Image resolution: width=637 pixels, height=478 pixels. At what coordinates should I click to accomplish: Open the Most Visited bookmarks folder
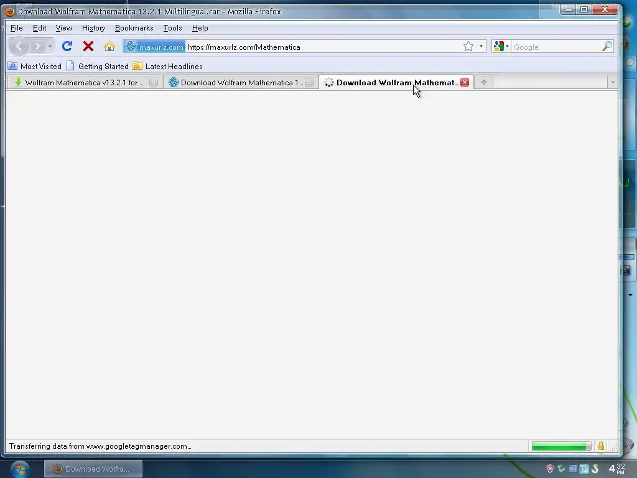tap(35, 66)
